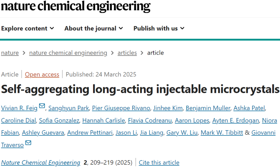Click the envelope icon beside Vivian R. Feig
Viewport: 280px width, 168px height.
pyautogui.click(x=42, y=106)
